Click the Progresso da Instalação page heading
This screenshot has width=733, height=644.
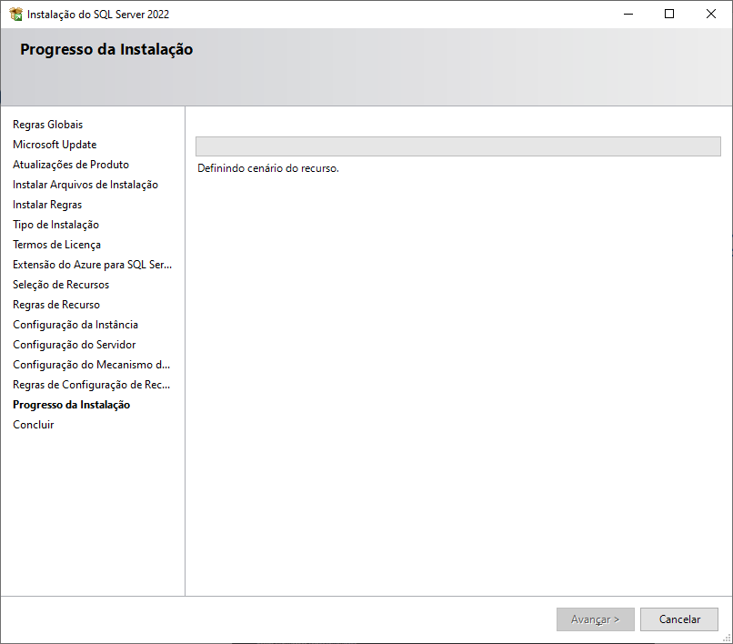click(106, 50)
